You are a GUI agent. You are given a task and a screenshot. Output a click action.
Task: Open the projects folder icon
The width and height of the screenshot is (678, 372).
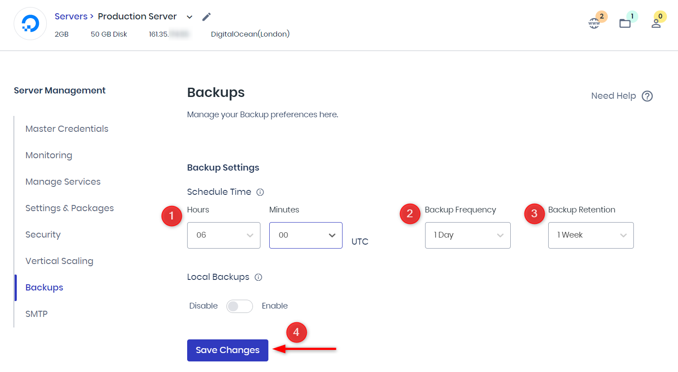(625, 23)
